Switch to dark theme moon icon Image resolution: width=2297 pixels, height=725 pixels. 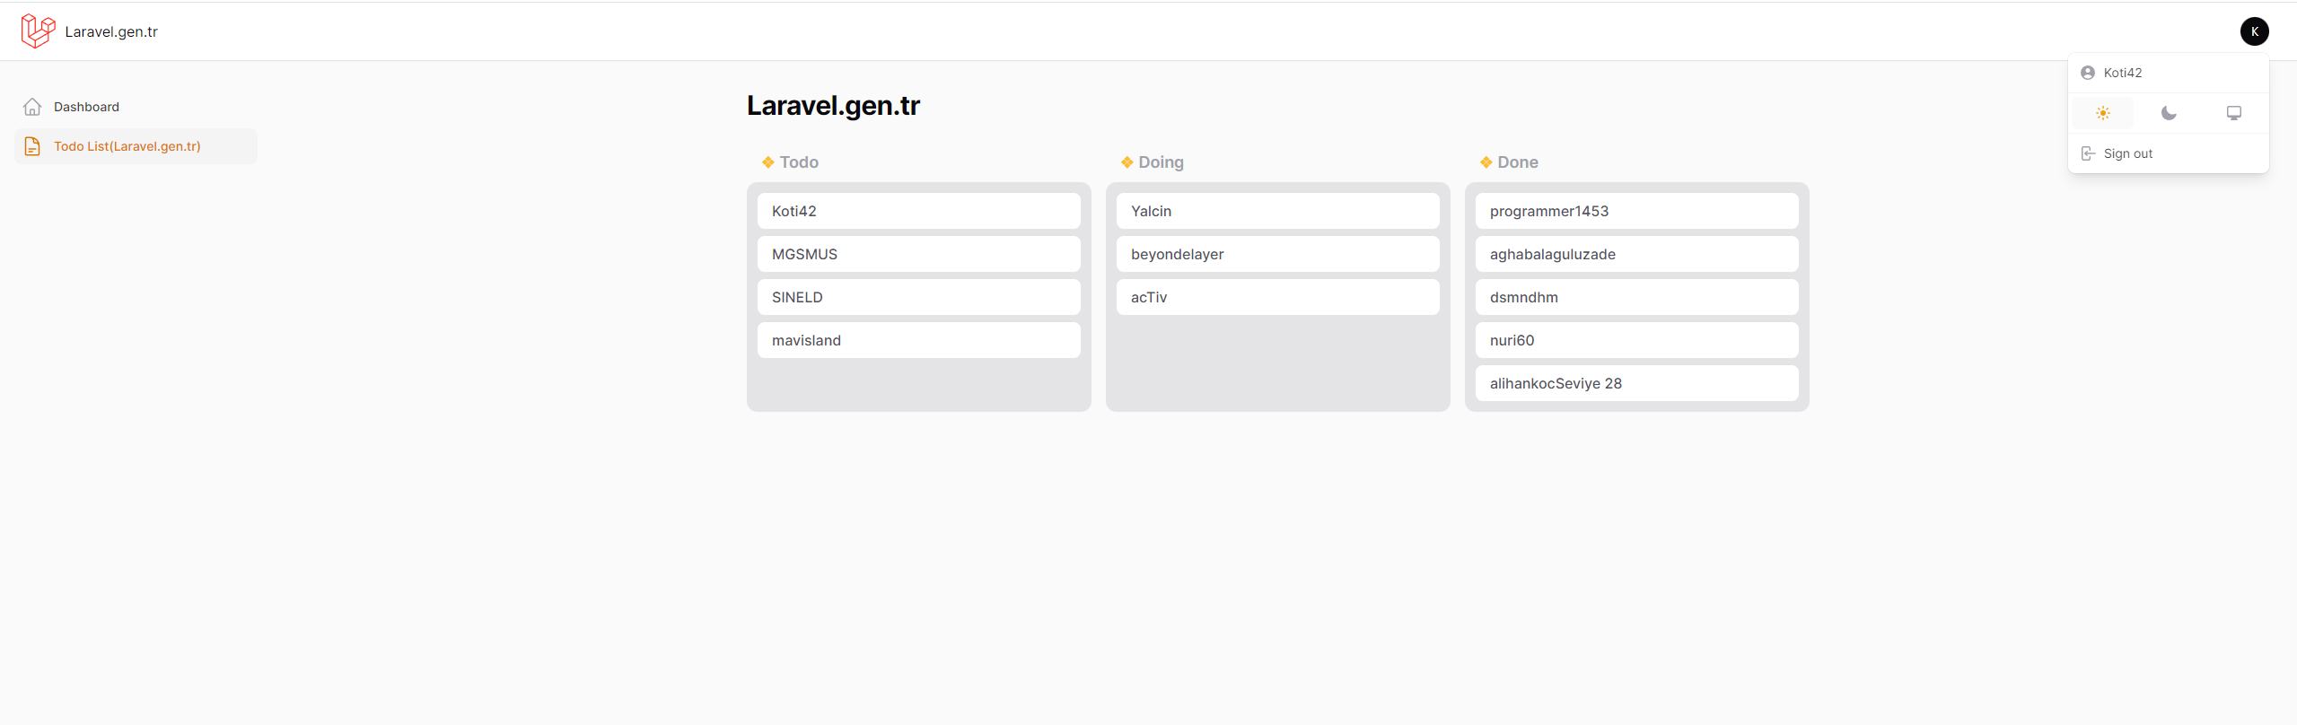(x=2169, y=113)
